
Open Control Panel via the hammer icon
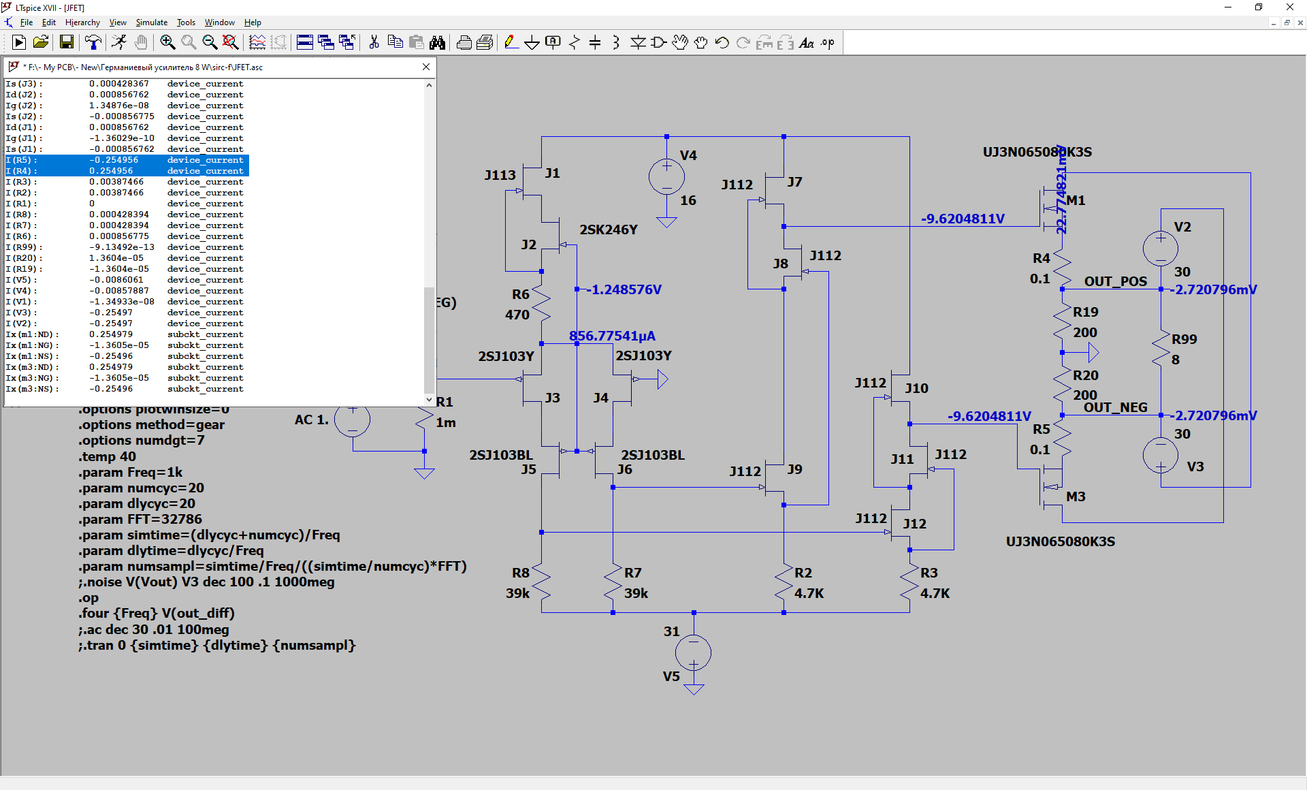93,42
